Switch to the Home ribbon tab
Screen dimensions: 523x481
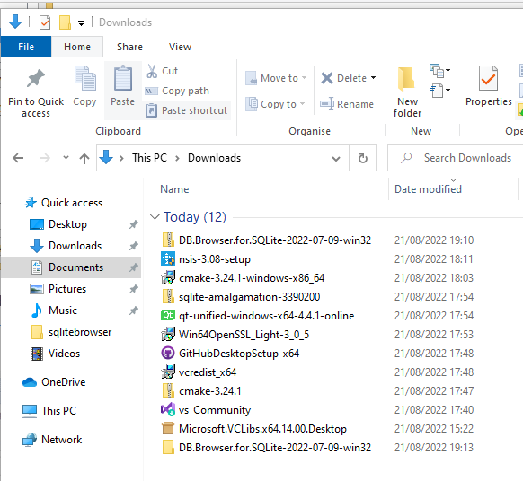point(77,47)
